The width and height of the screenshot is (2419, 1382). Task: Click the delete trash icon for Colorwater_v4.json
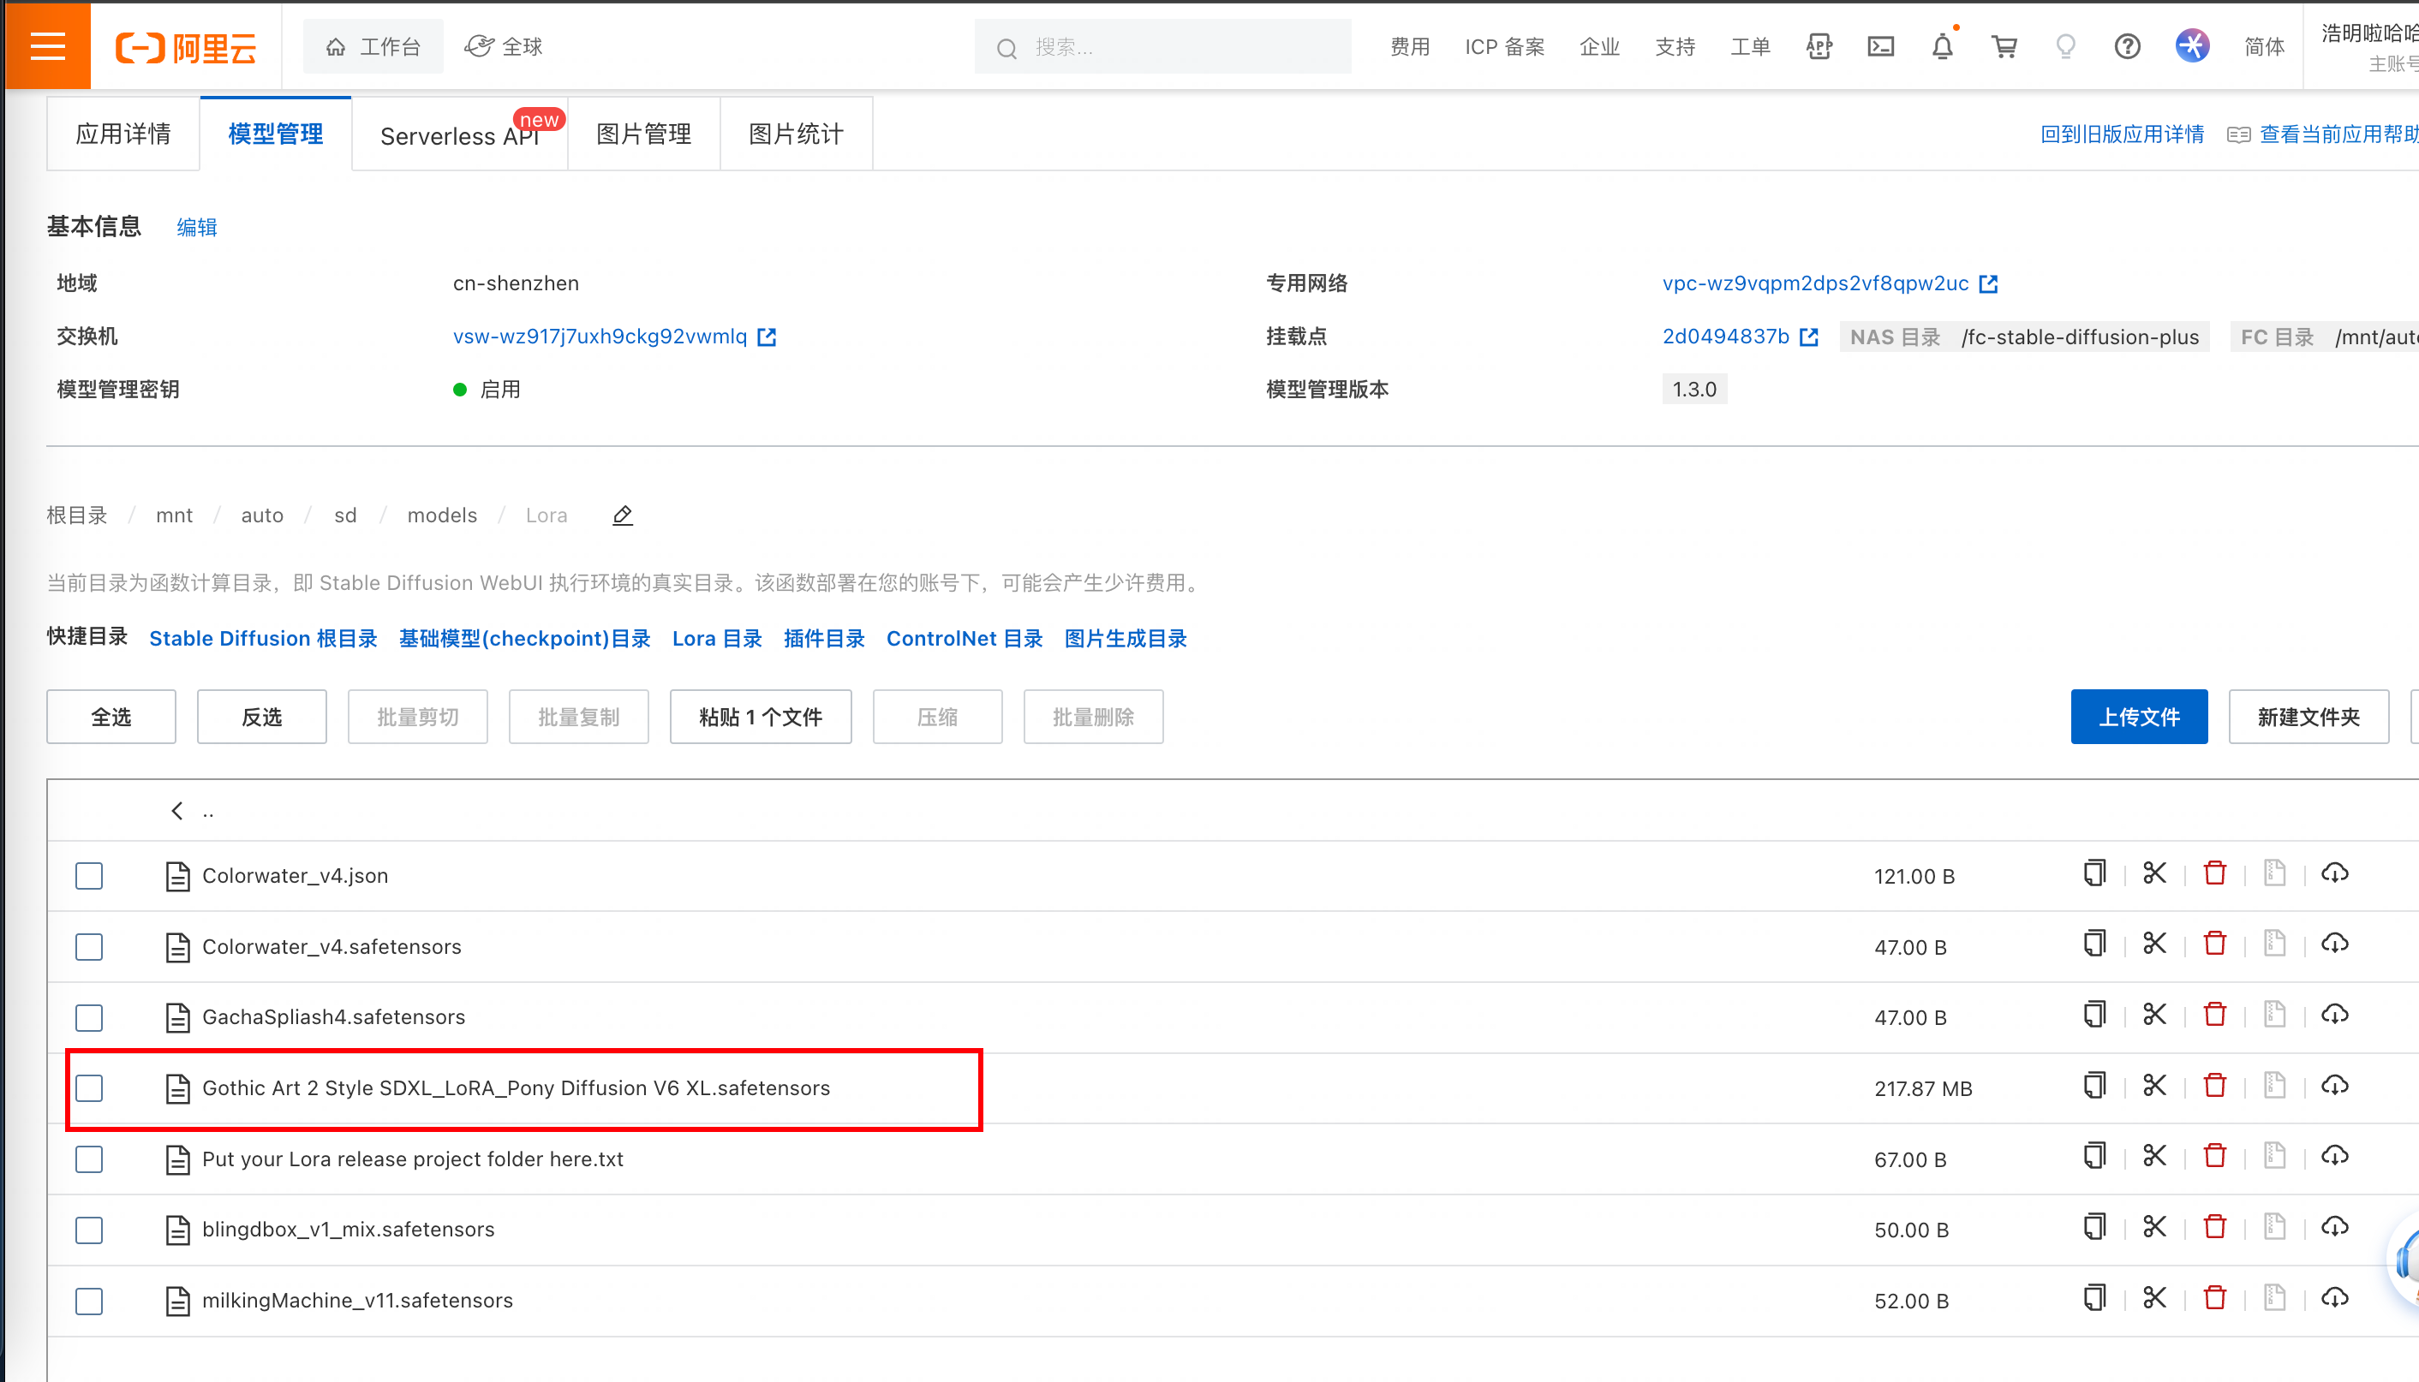2214,873
